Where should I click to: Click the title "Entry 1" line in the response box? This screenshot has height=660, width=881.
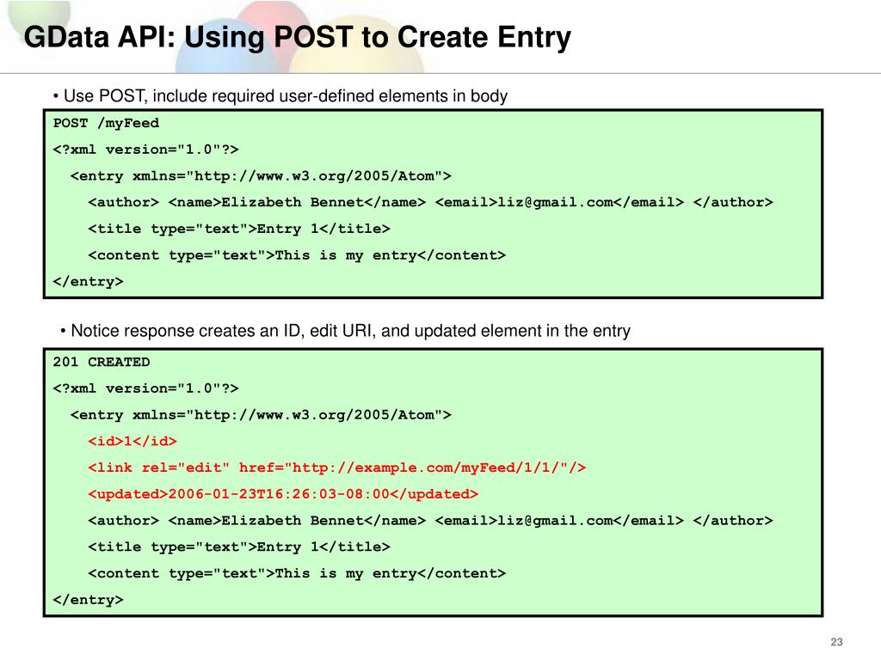pyautogui.click(x=239, y=547)
